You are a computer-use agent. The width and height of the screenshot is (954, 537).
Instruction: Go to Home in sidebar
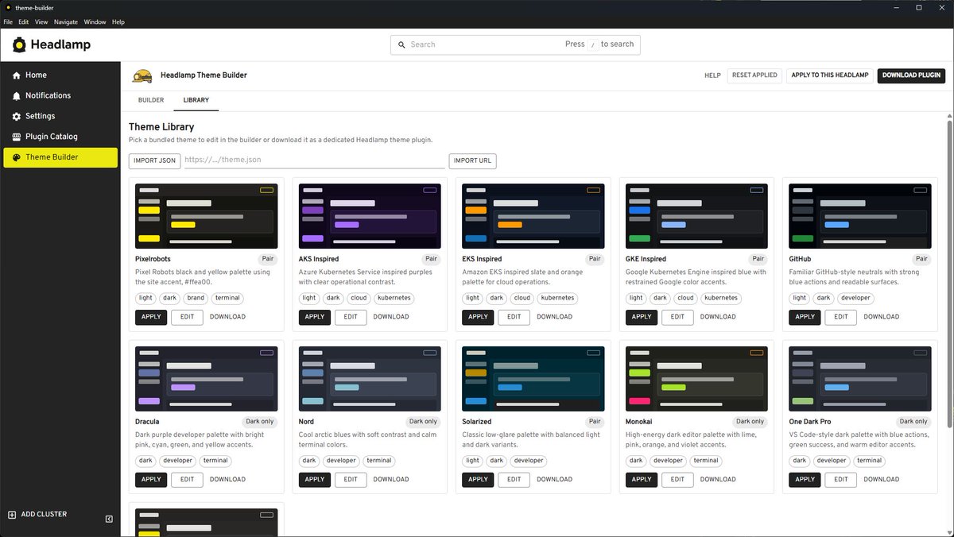click(60, 75)
